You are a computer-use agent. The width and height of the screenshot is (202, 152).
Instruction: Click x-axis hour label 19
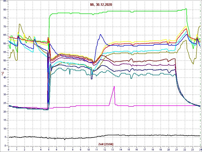[161, 150]
